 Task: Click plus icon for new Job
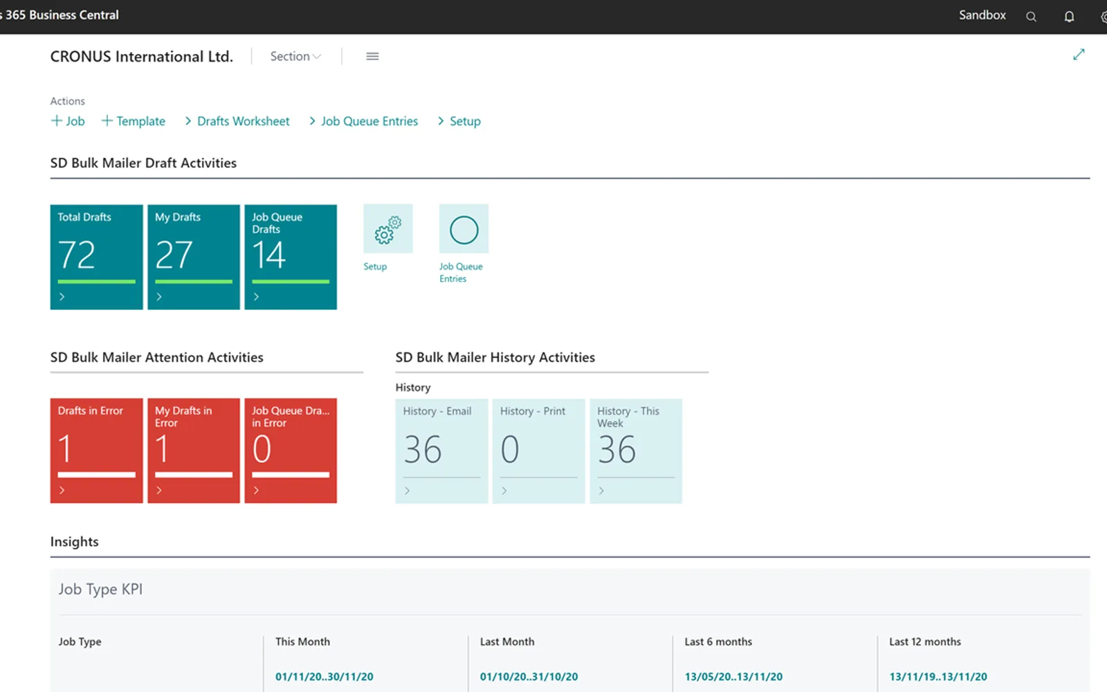(57, 120)
